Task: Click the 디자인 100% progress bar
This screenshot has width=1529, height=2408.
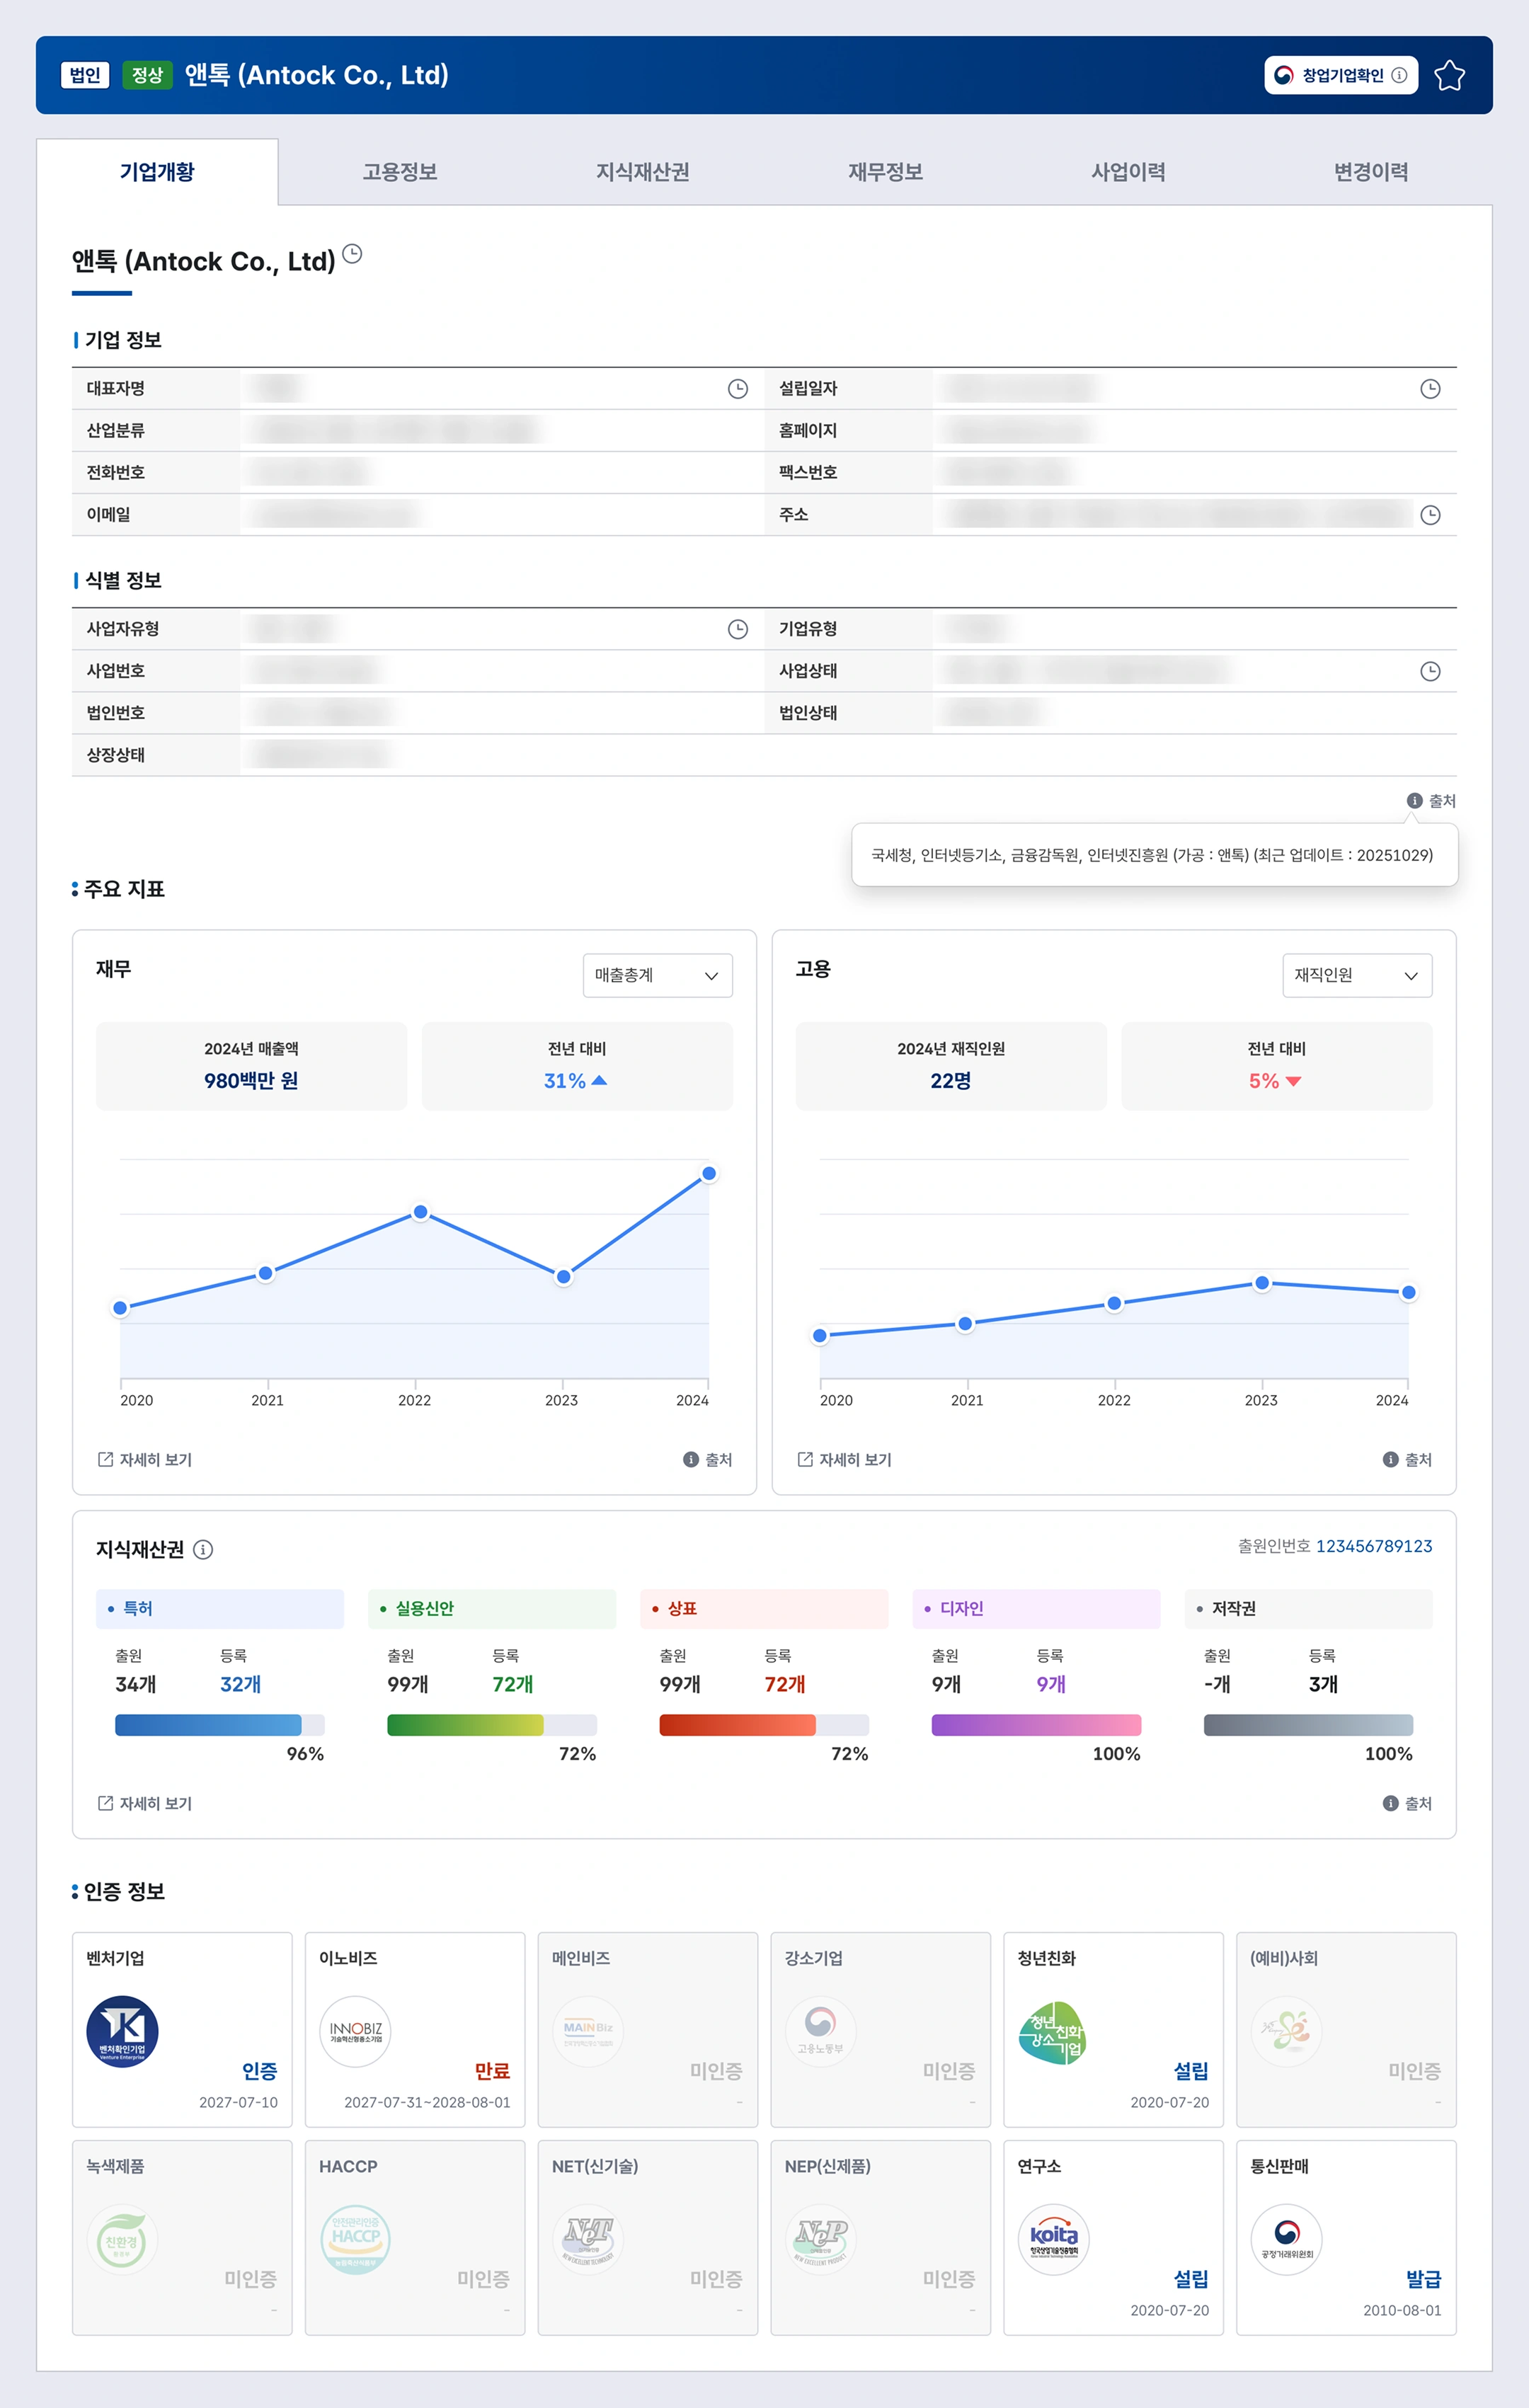Action: coord(1036,1725)
